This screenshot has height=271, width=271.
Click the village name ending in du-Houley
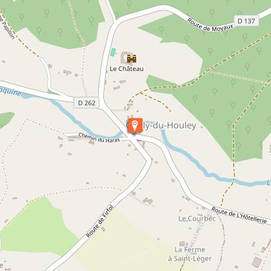pos(161,125)
